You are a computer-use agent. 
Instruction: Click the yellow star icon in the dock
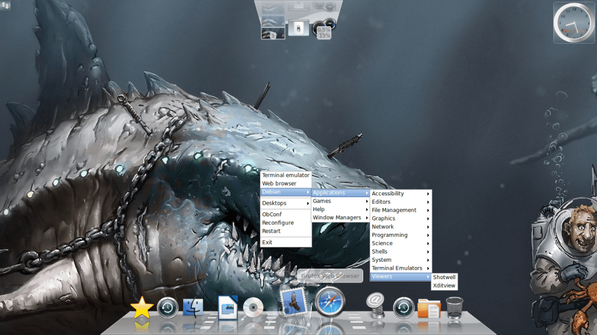tap(142, 307)
